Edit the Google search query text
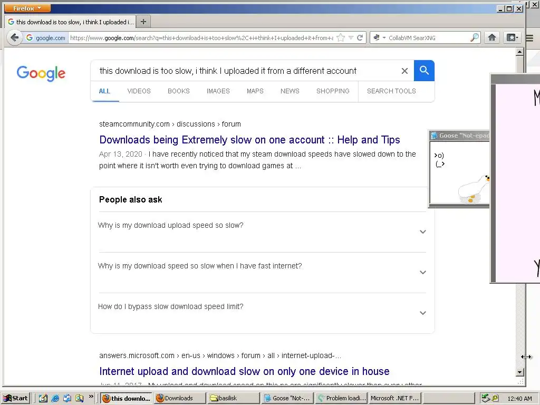540x405 pixels. [228, 71]
